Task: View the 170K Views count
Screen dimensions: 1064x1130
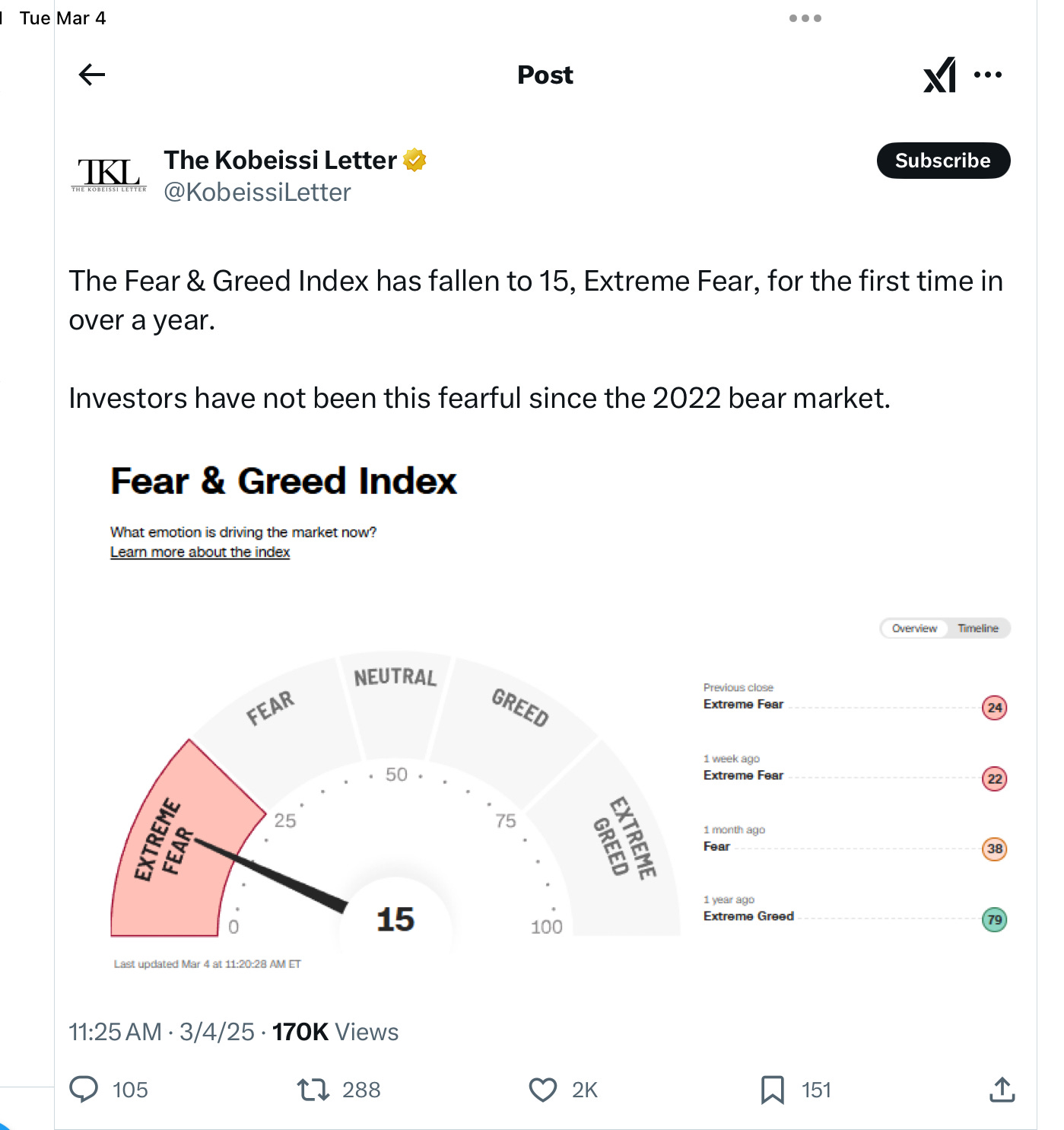Action: coord(335,1032)
